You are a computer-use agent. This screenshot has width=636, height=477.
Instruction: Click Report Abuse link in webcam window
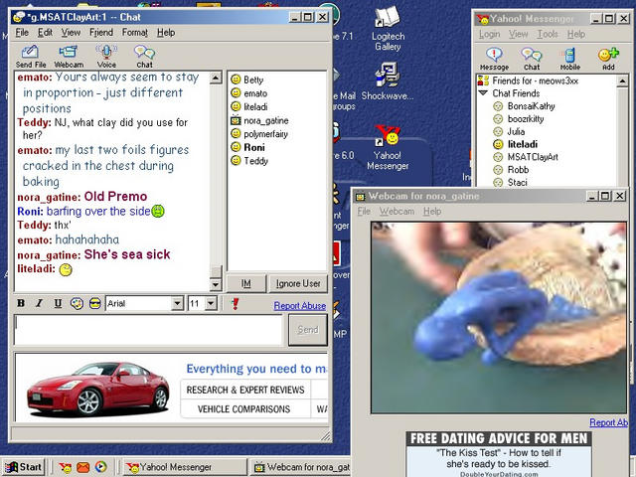[609, 422]
